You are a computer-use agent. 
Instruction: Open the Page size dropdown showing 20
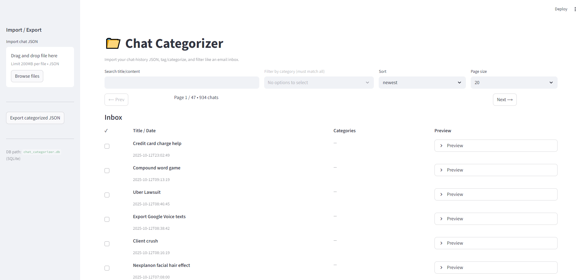tap(514, 82)
